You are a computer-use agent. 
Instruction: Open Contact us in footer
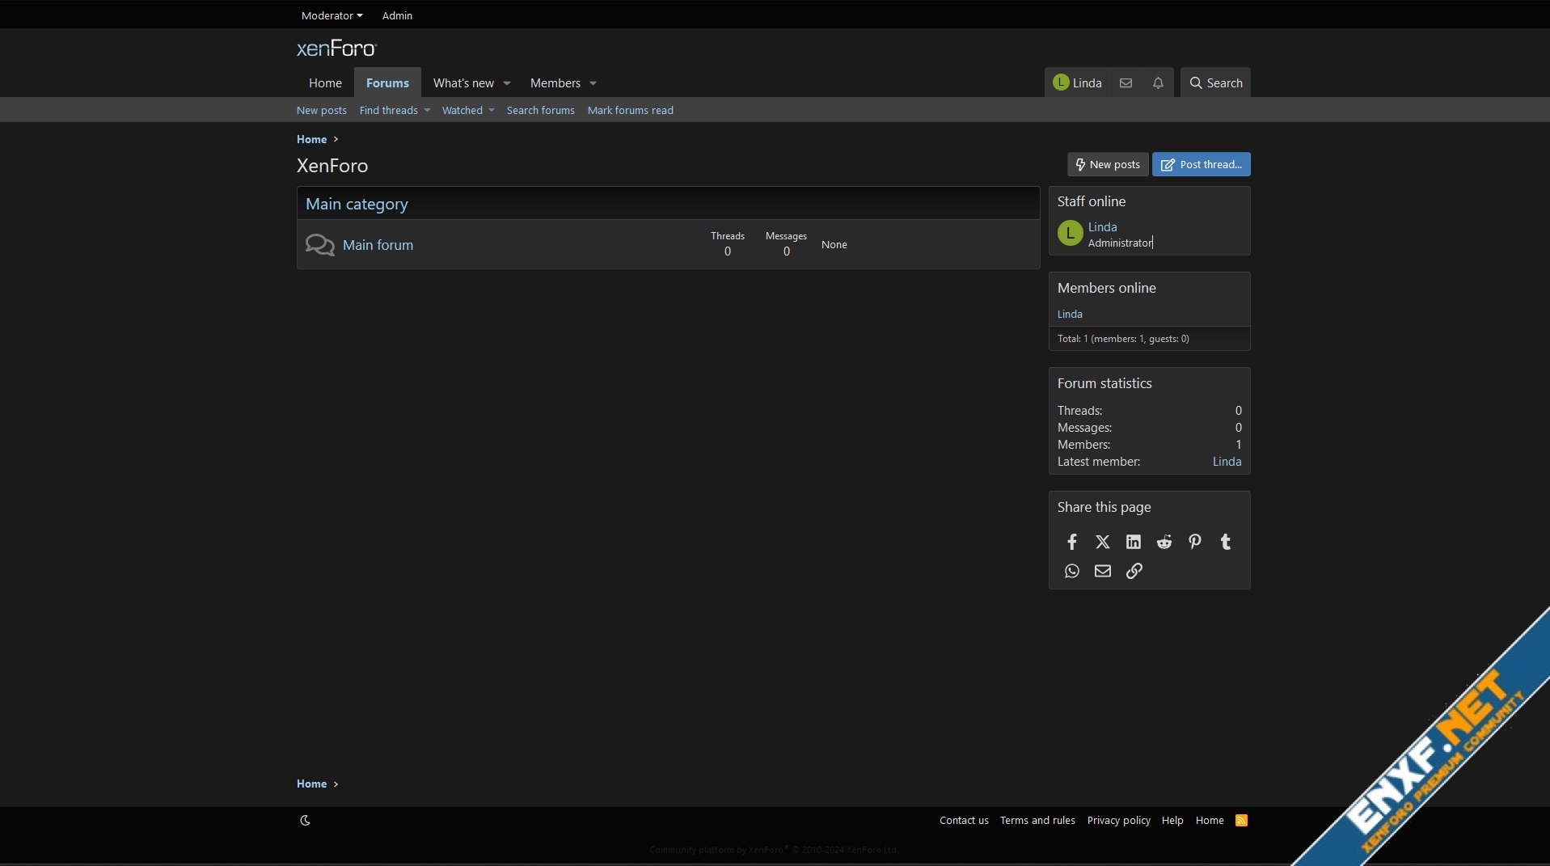pyautogui.click(x=964, y=820)
